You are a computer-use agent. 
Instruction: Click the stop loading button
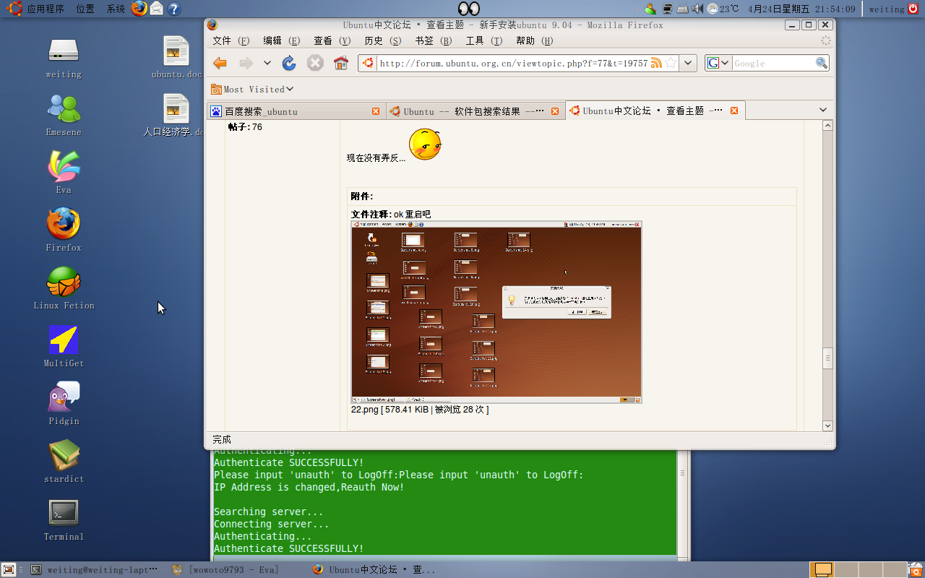click(x=315, y=64)
